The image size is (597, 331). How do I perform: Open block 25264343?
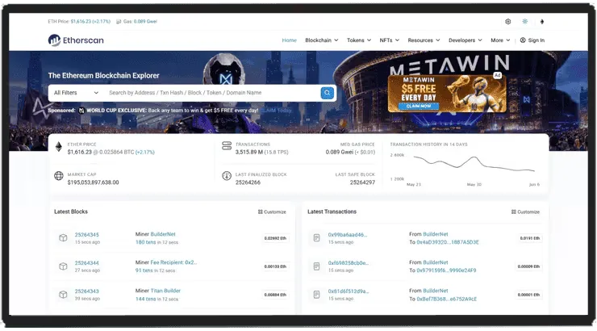pyautogui.click(x=87, y=291)
